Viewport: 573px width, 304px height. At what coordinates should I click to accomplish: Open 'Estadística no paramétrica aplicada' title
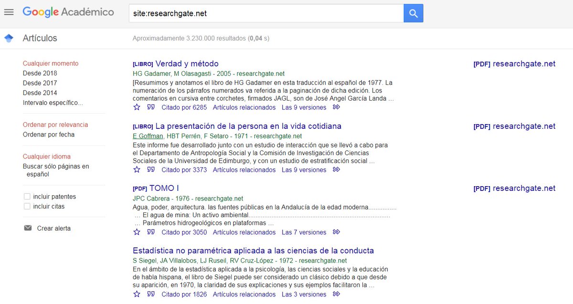coord(253,251)
